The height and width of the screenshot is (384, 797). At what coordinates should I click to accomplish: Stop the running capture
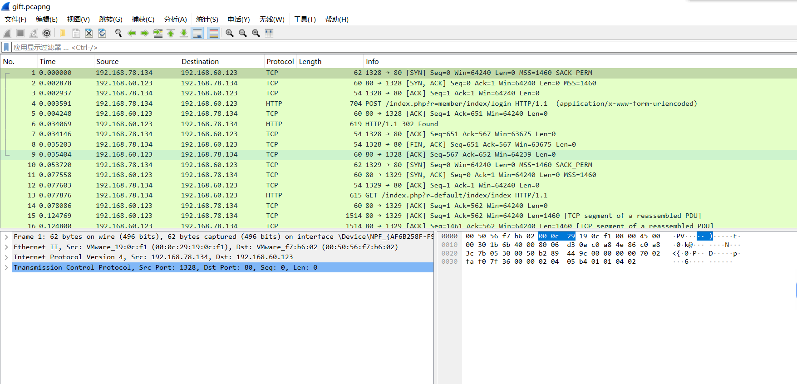click(20, 33)
